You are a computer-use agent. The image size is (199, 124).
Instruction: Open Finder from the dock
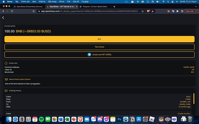[x=9, y=119]
